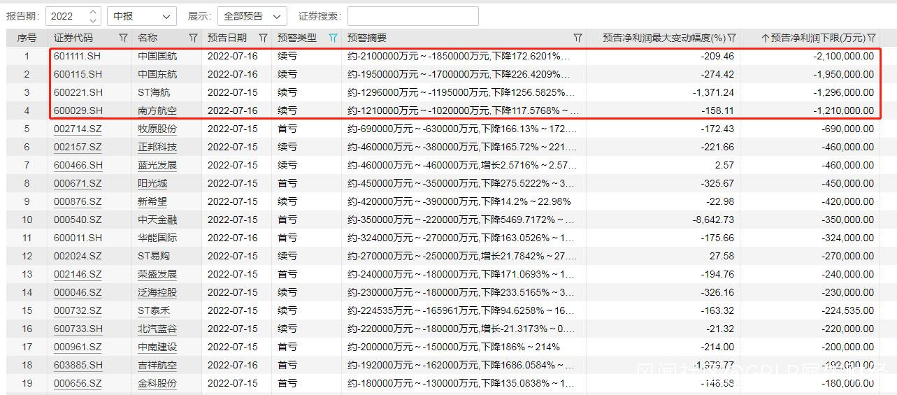
Task: Open stock name link 北汽蓝谷
Action: [x=157, y=329]
